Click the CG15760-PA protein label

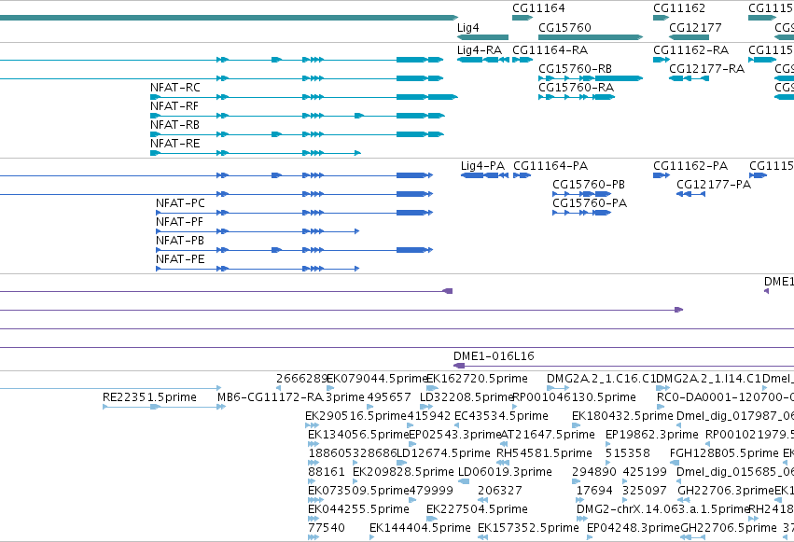pyautogui.click(x=590, y=203)
